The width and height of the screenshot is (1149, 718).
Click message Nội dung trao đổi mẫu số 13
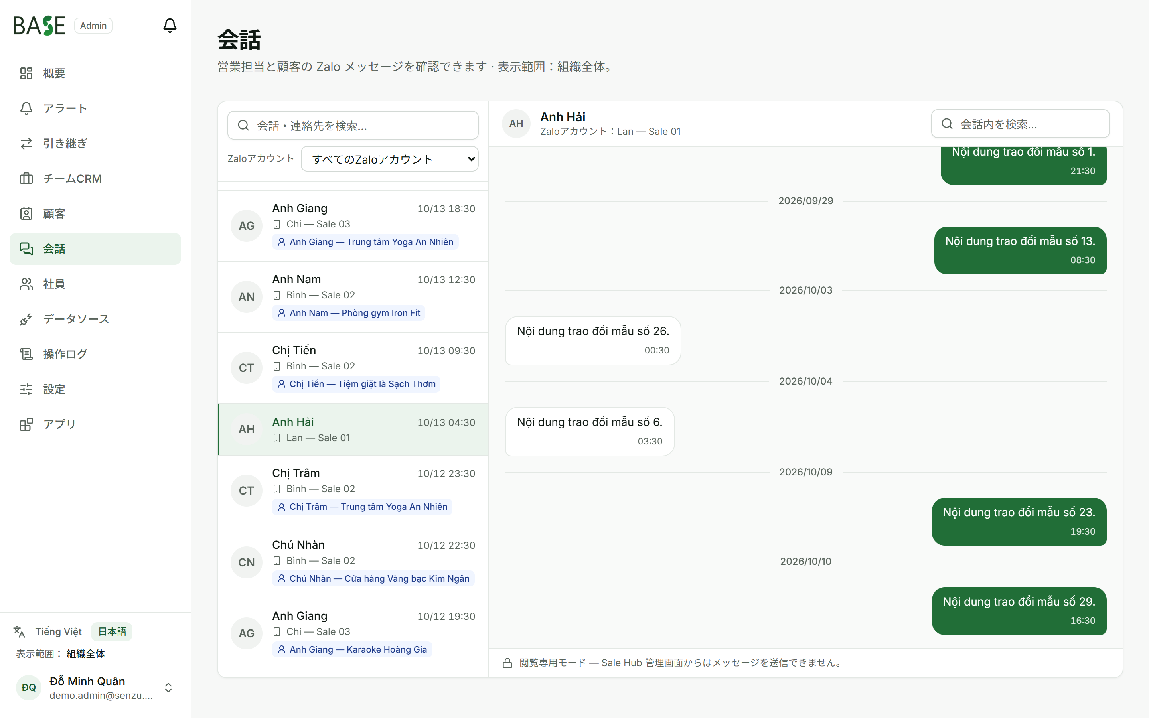tap(1020, 250)
